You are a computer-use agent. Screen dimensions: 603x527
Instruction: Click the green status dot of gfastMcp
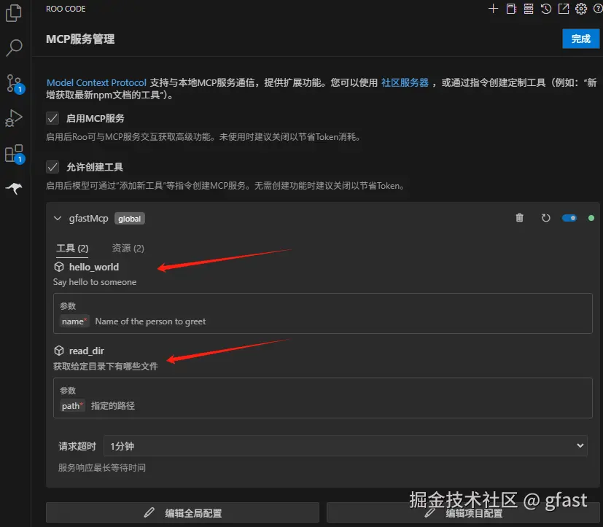pyautogui.click(x=591, y=218)
